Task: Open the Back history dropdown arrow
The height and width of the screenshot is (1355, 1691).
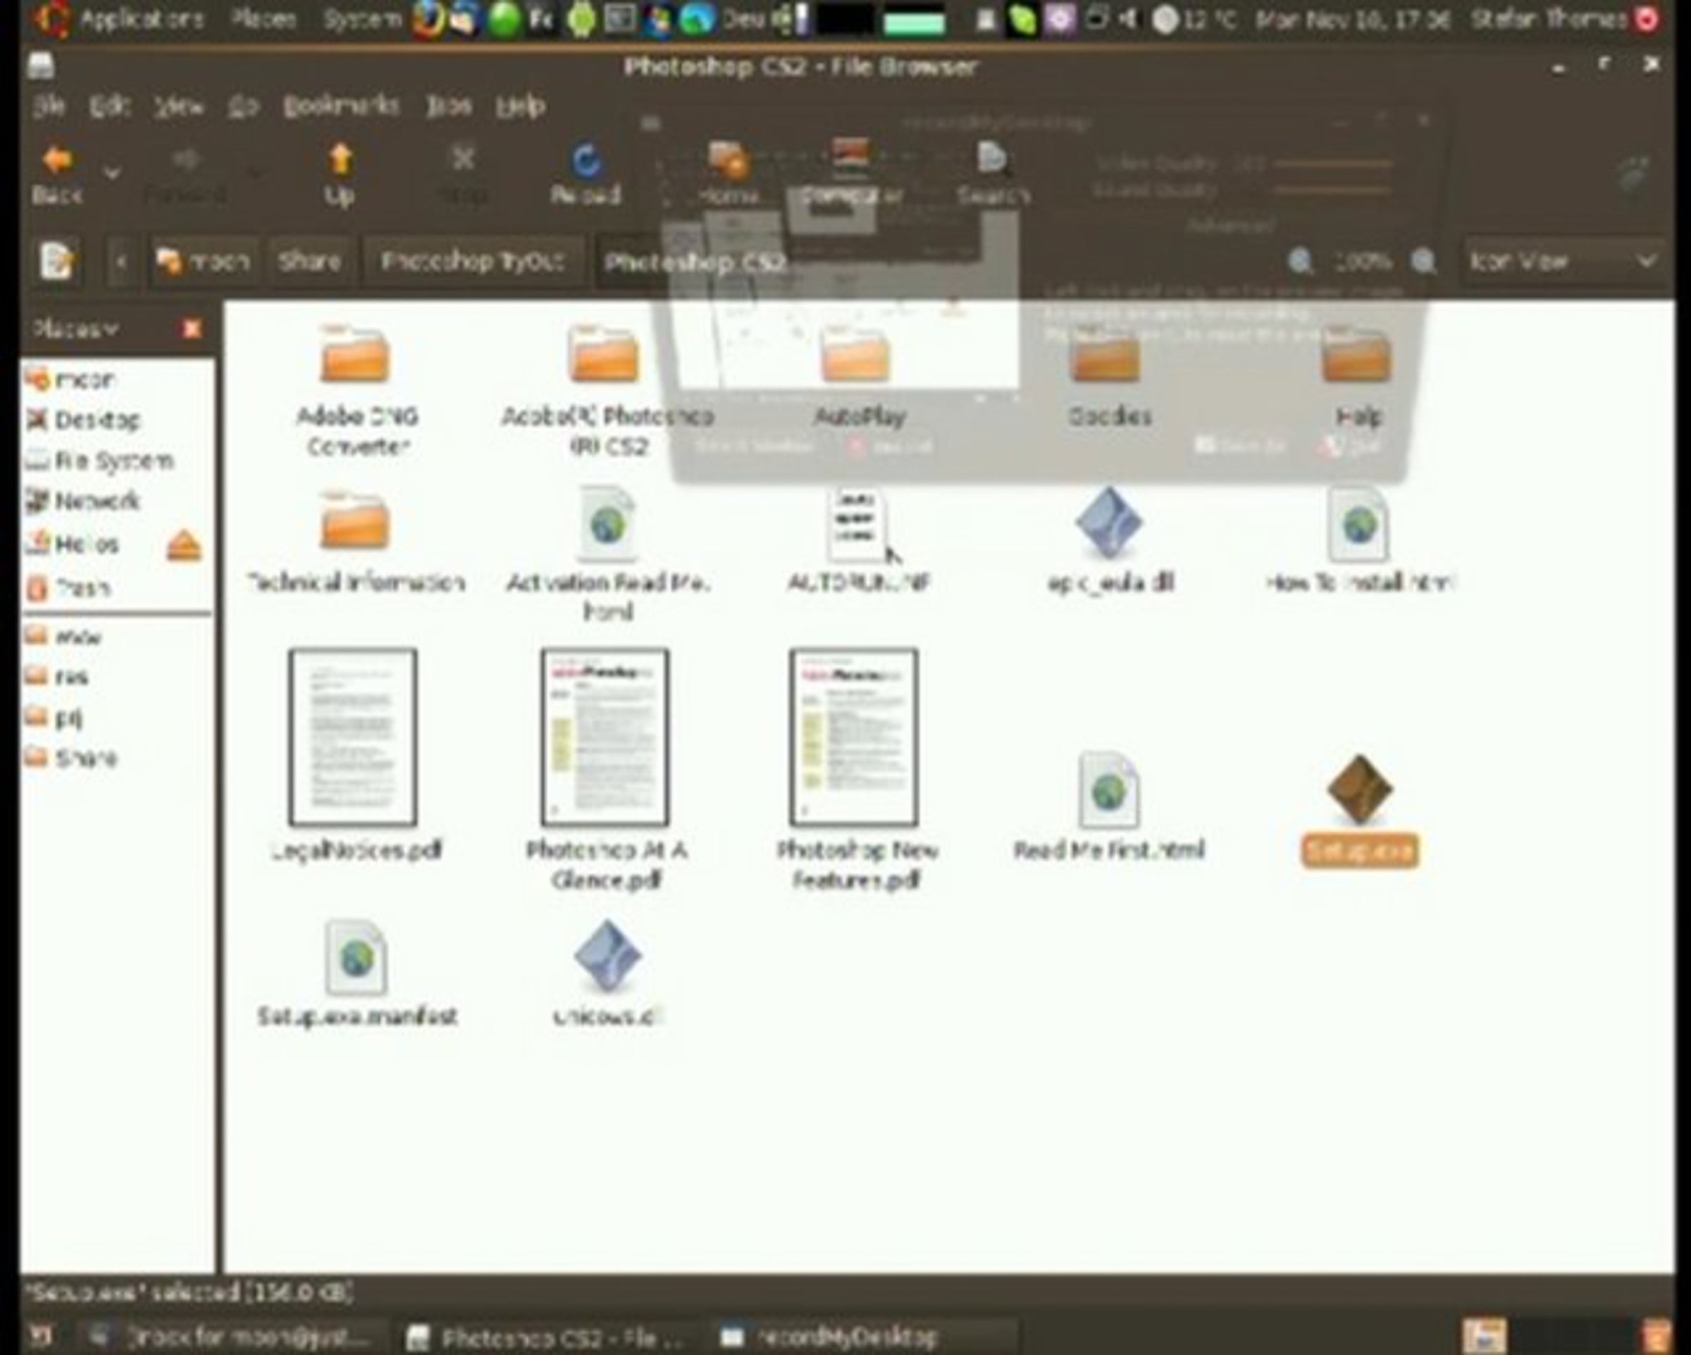Action: pyautogui.click(x=112, y=173)
